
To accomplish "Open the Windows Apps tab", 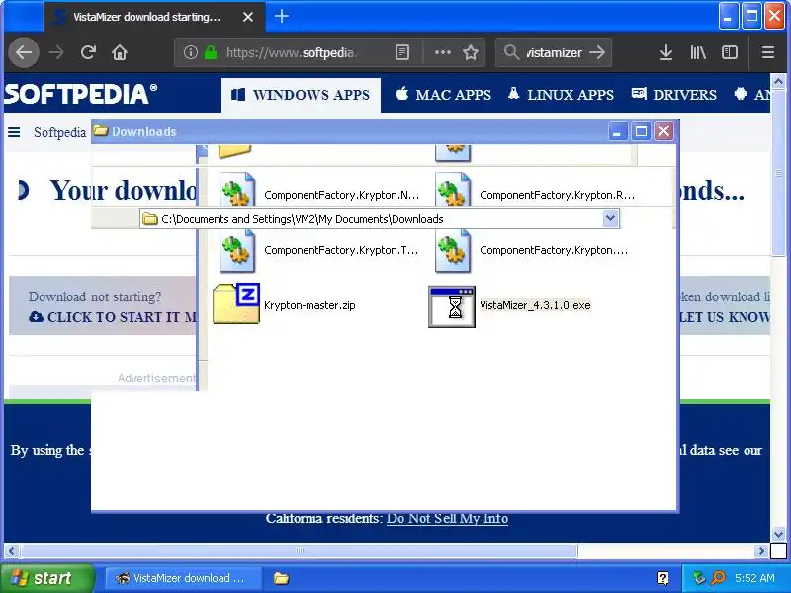I will (x=301, y=95).
